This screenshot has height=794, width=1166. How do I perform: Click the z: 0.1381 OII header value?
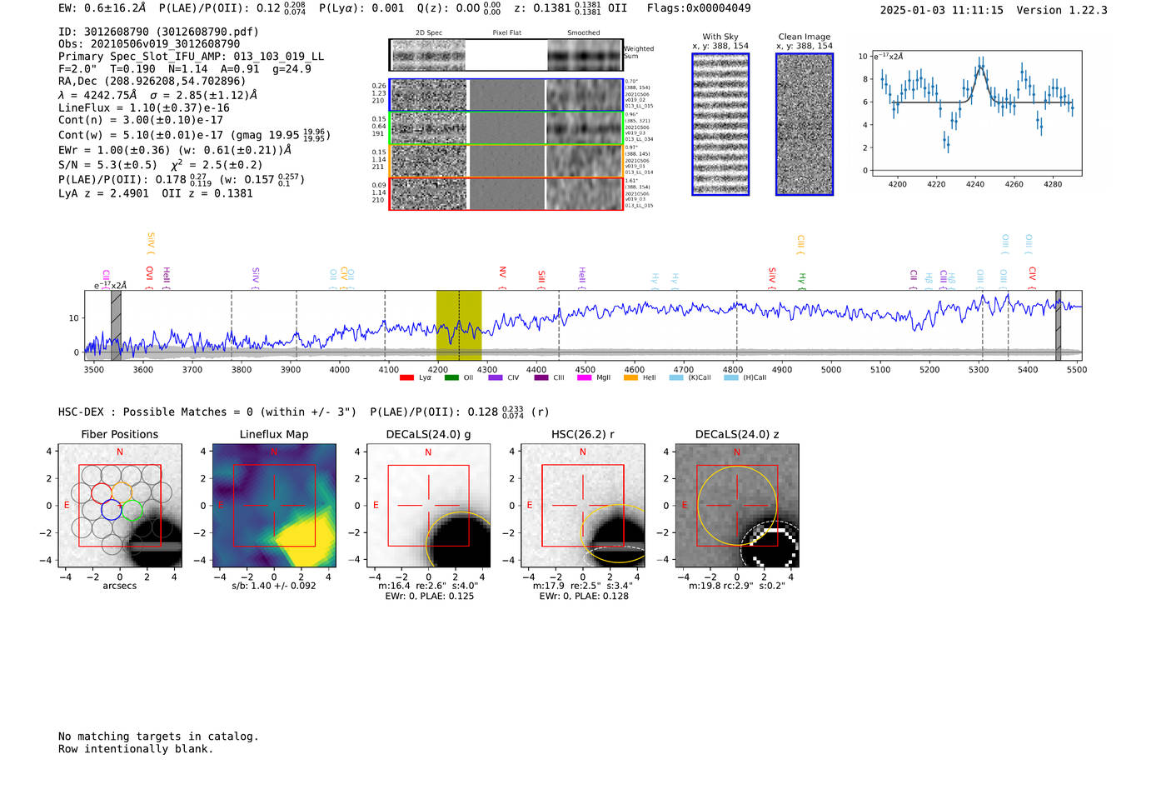[571, 7]
